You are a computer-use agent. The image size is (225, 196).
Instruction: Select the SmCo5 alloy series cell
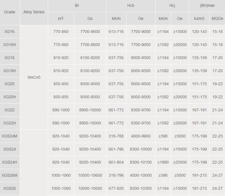pos(34,77)
